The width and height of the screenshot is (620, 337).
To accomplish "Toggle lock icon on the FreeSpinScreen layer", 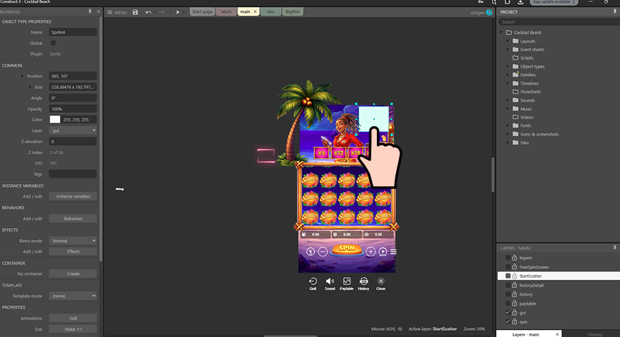I will 515,267.
